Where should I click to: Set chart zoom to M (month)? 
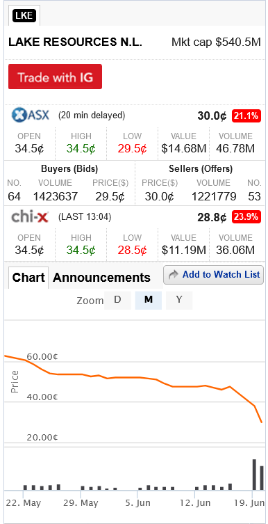click(x=149, y=300)
